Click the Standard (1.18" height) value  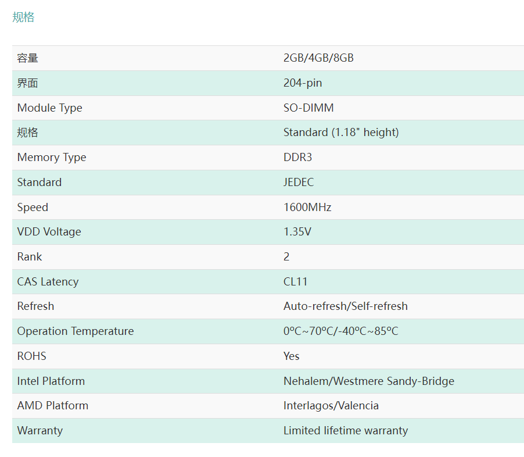tap(341, 133)
